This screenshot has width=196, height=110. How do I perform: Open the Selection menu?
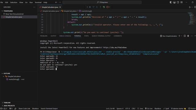[13, 2]
